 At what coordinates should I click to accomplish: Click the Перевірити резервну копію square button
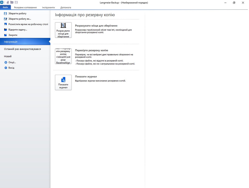[63, 56]
